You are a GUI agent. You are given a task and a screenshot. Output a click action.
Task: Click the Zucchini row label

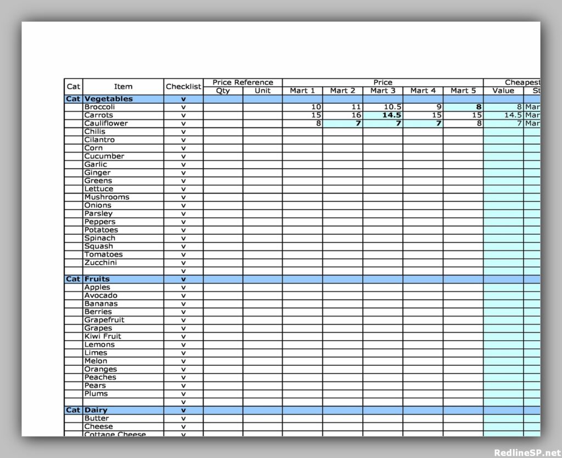pyautogui.click(x=100, y=263)
